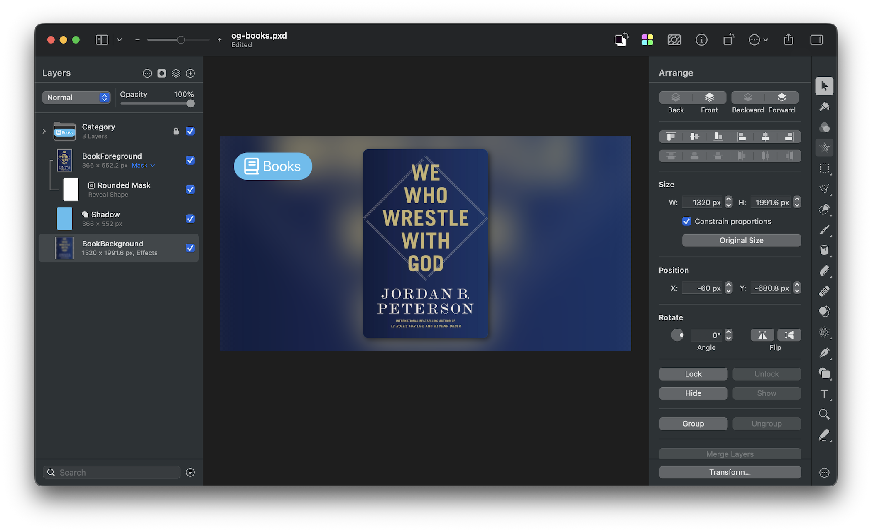Select the Erase tool

tap(824, 271)
